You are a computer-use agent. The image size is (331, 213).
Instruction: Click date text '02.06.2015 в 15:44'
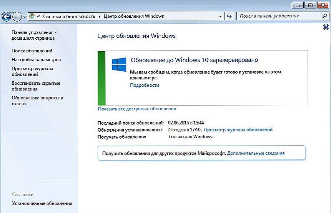tap(186, 123)
